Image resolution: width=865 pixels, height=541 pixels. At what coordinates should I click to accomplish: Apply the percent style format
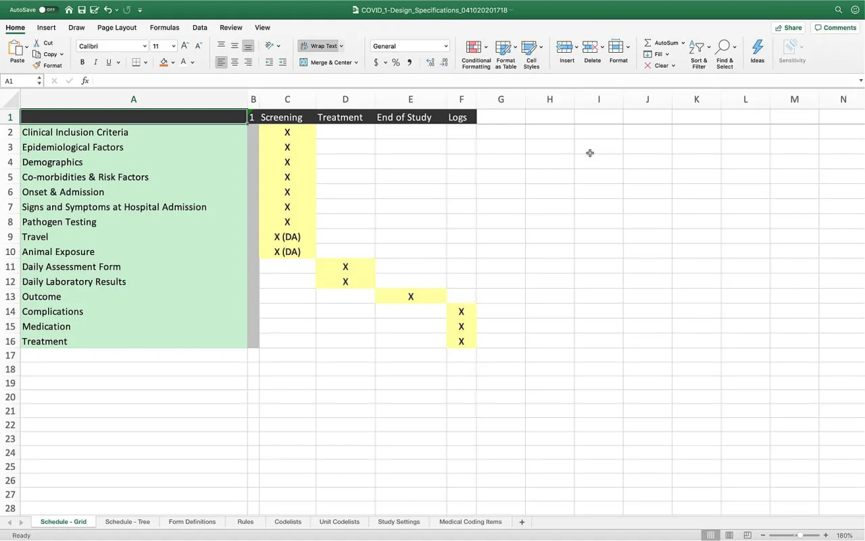(x=396, y=62)
